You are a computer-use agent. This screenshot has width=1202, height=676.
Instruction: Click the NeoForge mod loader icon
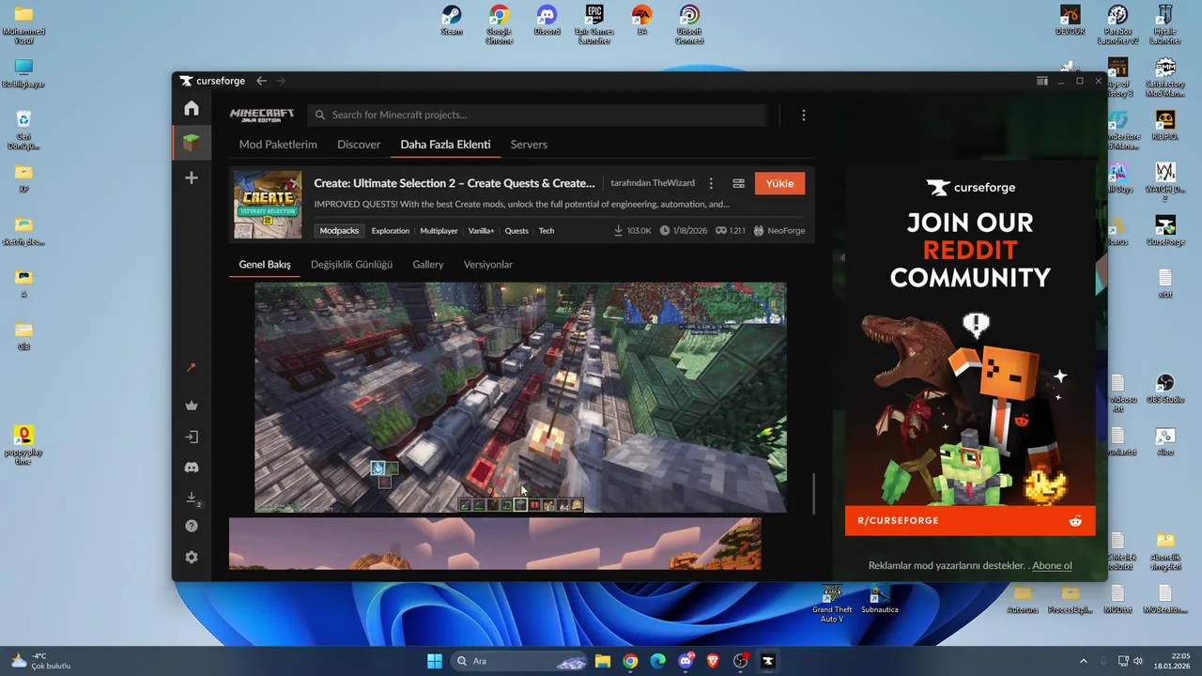click(759, 230)
